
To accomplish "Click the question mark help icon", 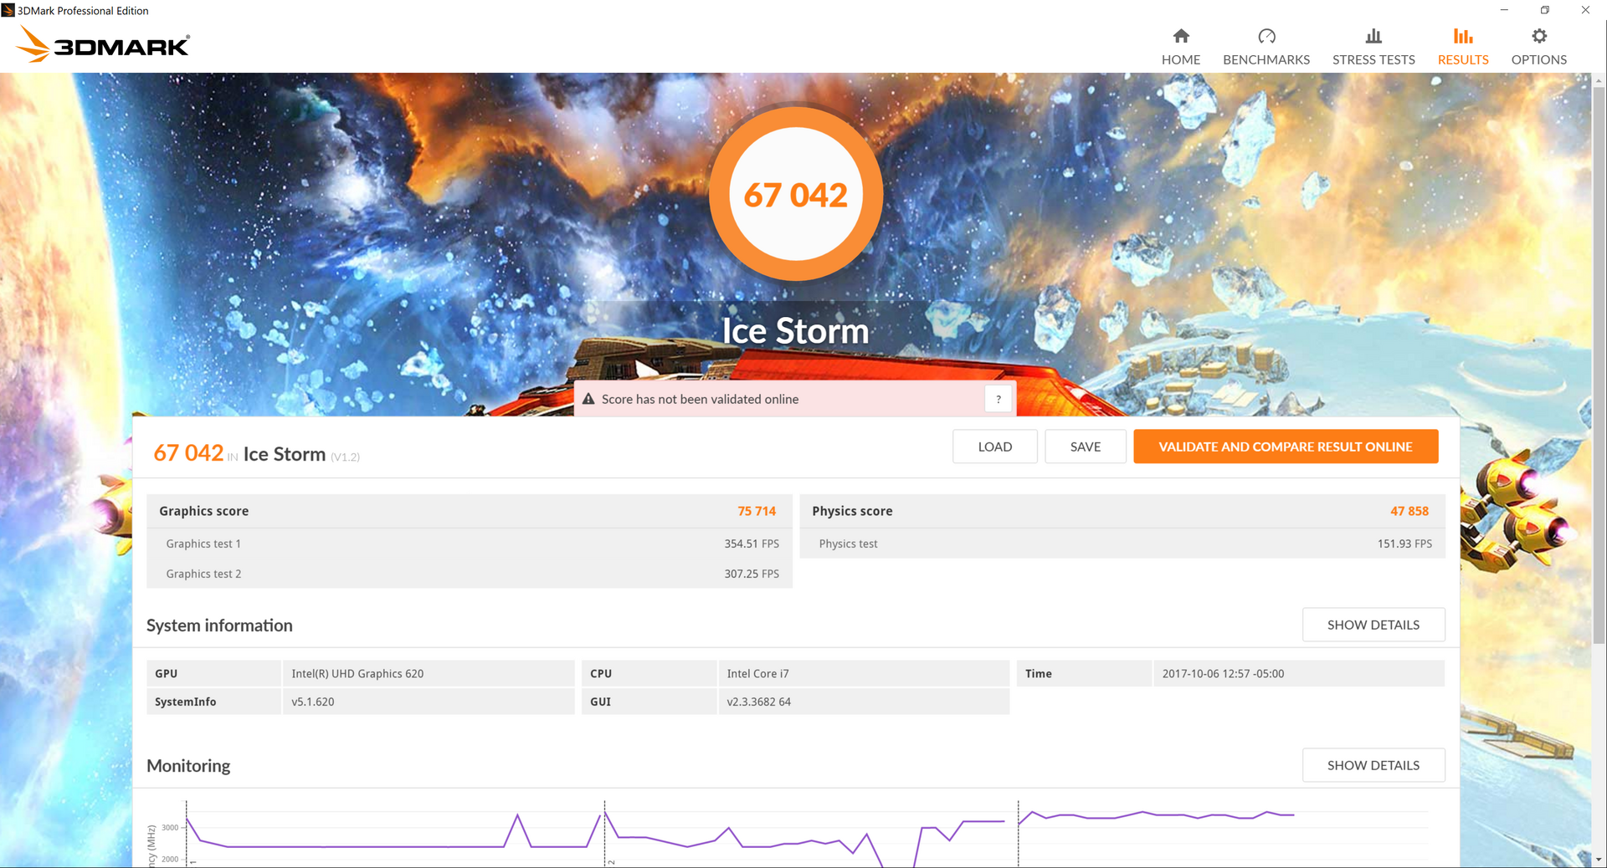I will point(998,400).
